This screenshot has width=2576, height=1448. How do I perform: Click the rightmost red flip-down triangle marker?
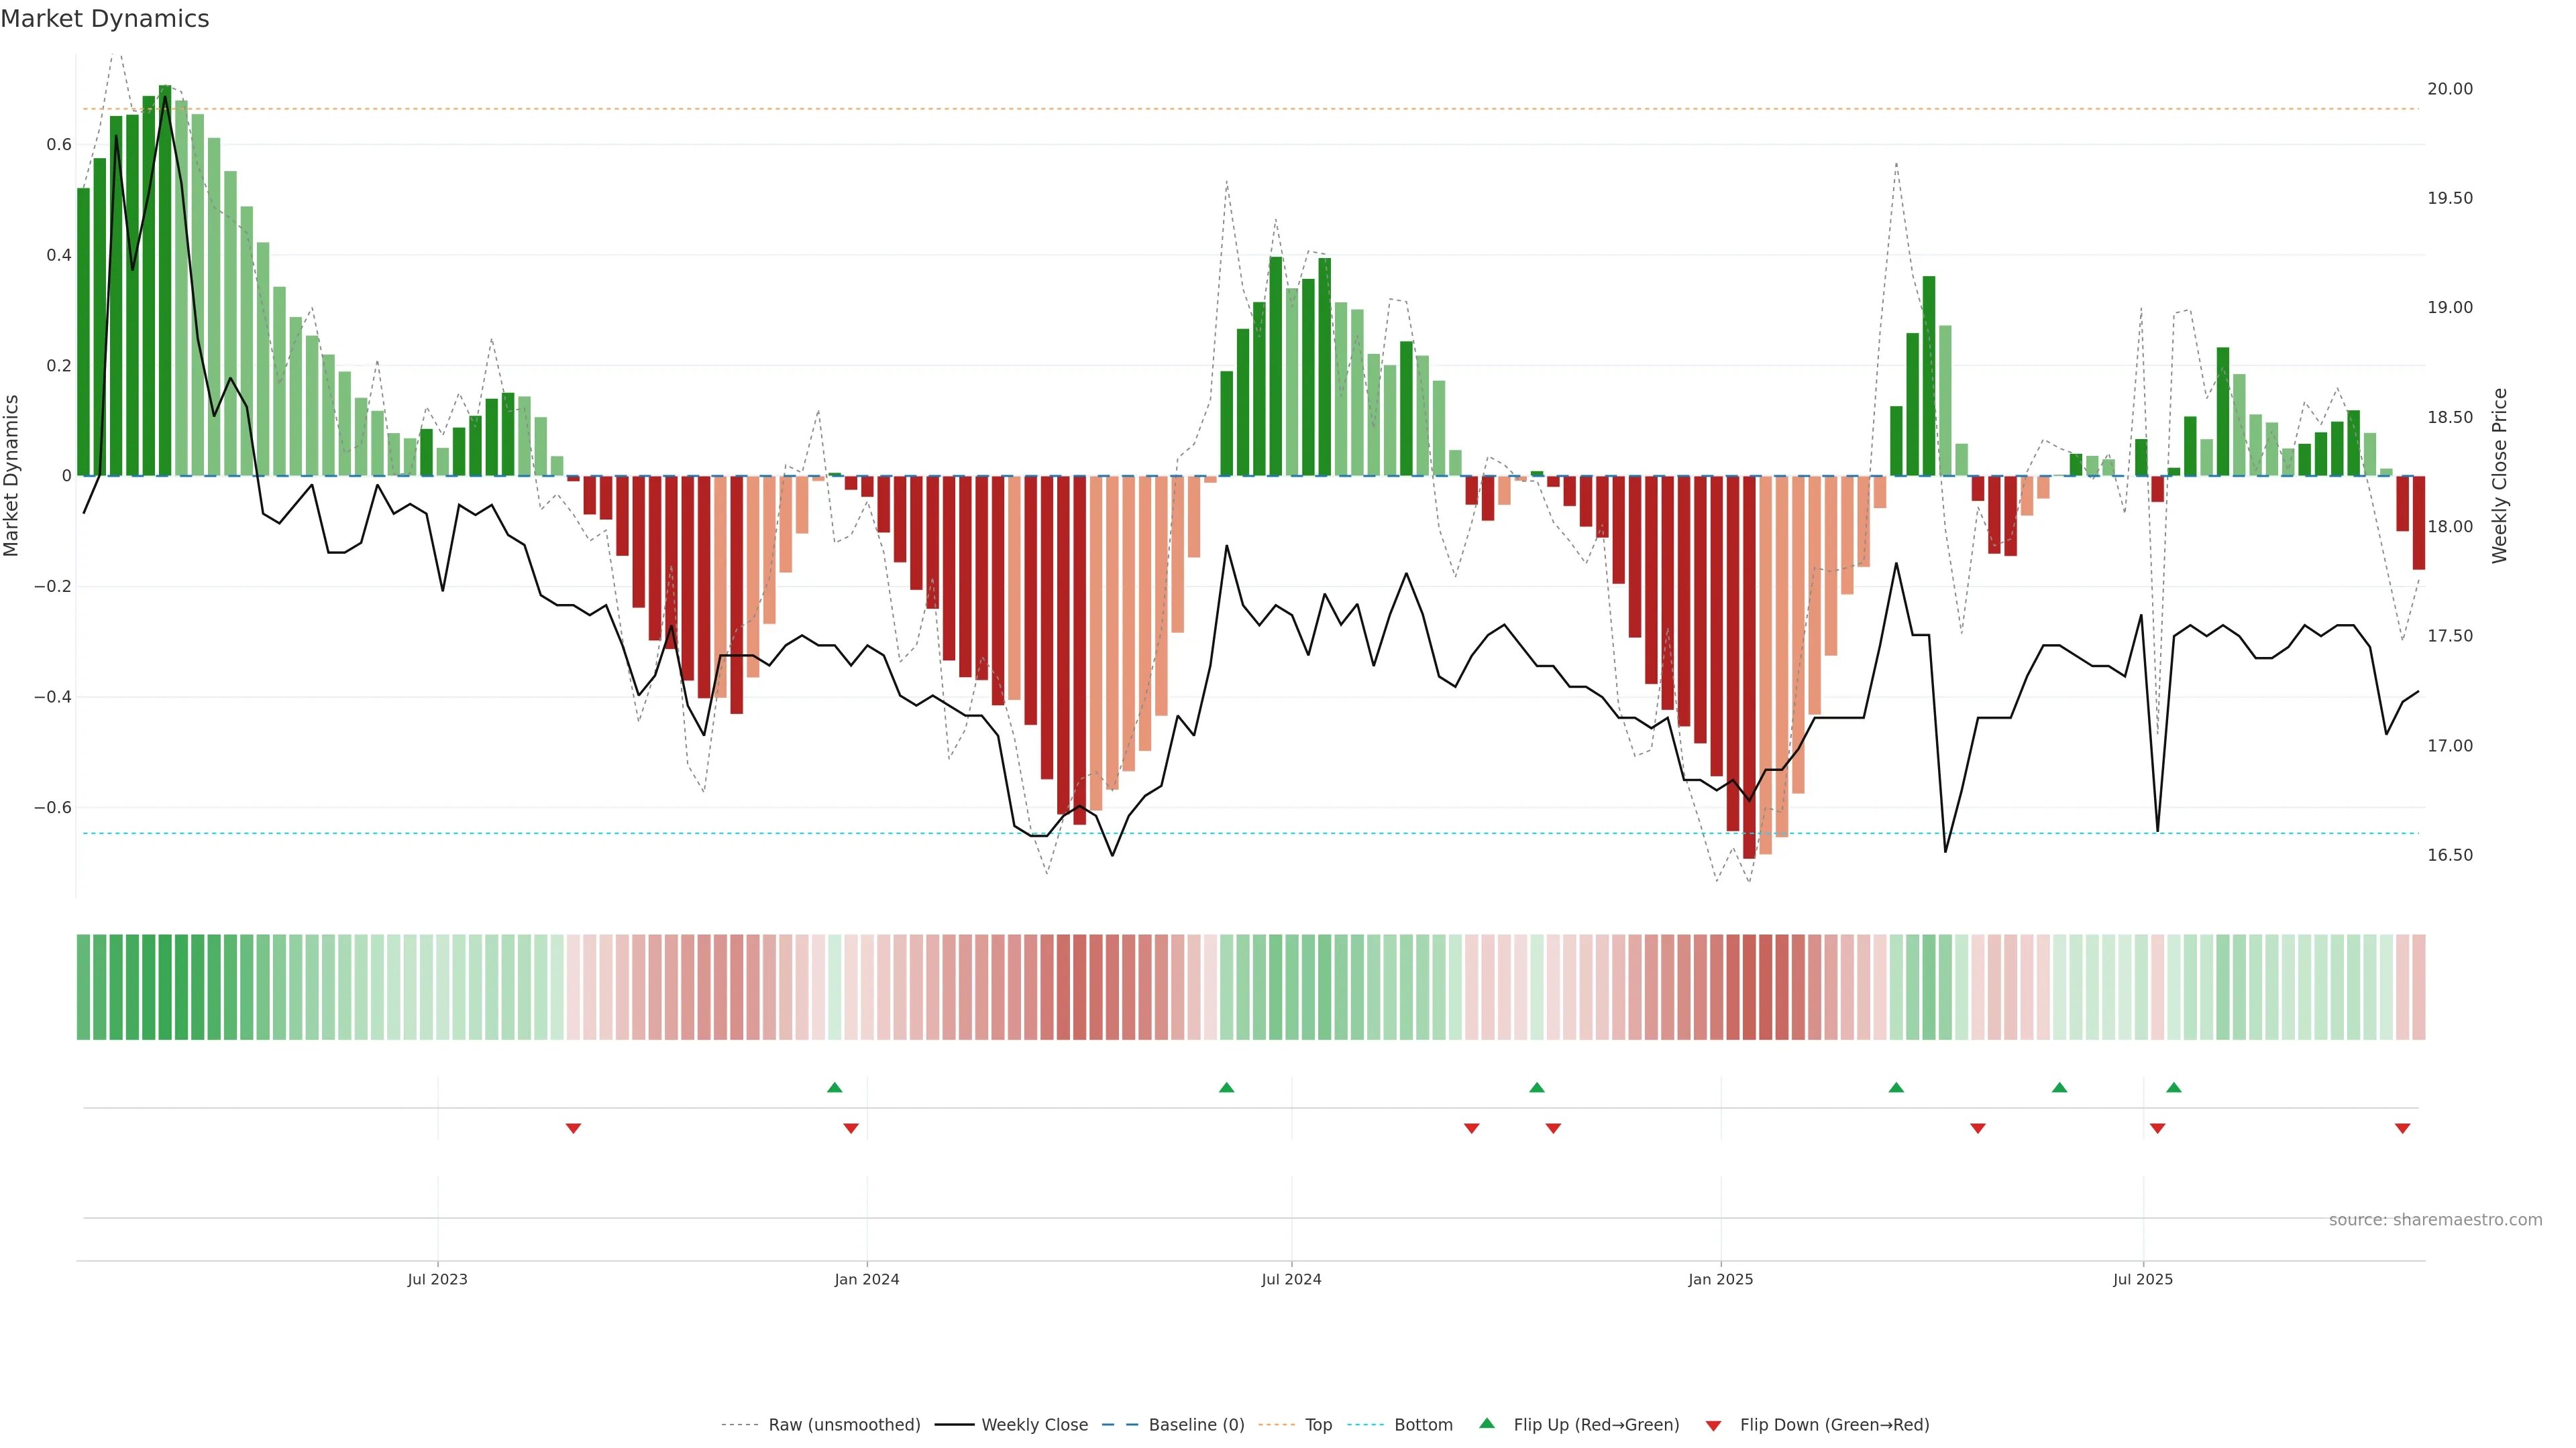coord(2402,1128)
